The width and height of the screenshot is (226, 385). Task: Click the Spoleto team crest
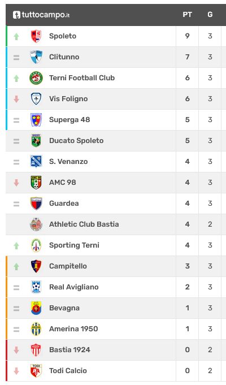click(x=36, y=36)
